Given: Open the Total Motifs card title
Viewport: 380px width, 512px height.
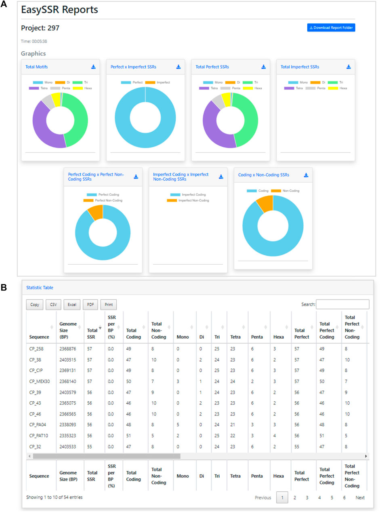Looking at the screenshot, I should coord(37,67).
